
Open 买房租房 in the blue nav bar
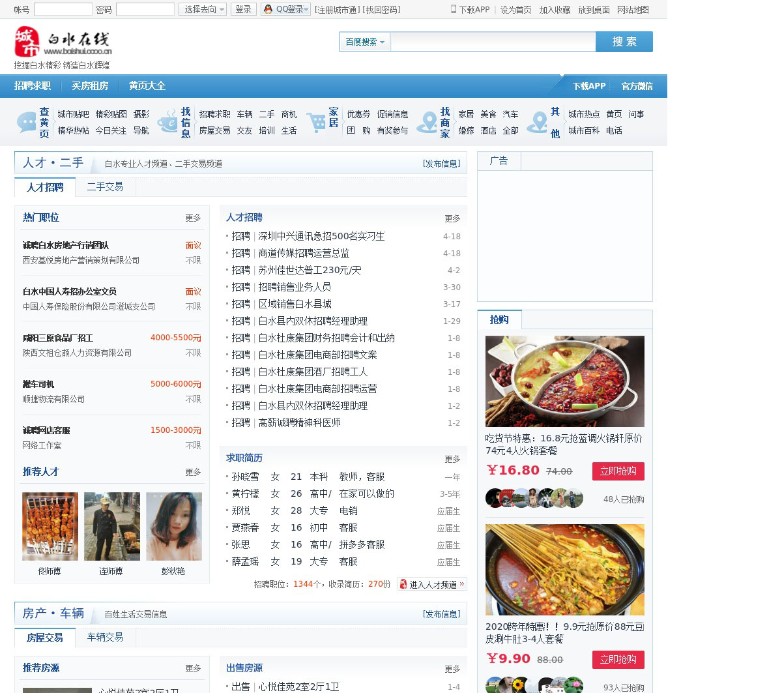(x=90, y=86)
